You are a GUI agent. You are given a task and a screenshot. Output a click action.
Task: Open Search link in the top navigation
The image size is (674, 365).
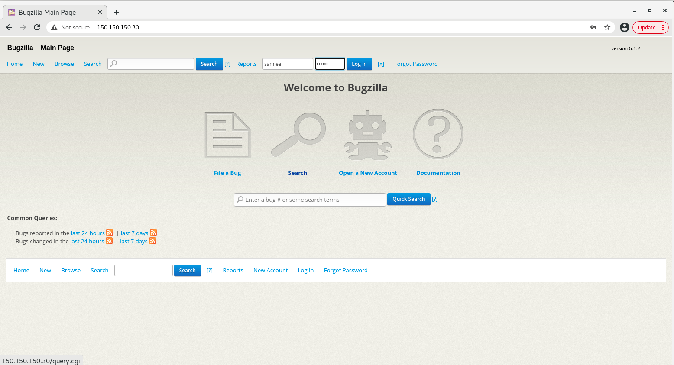coord(93,64)
